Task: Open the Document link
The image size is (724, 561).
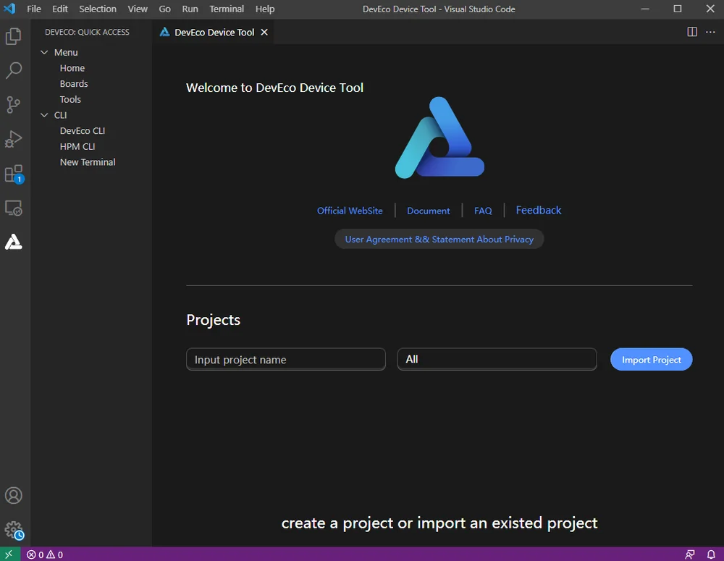Action: (x=428, y=211)
